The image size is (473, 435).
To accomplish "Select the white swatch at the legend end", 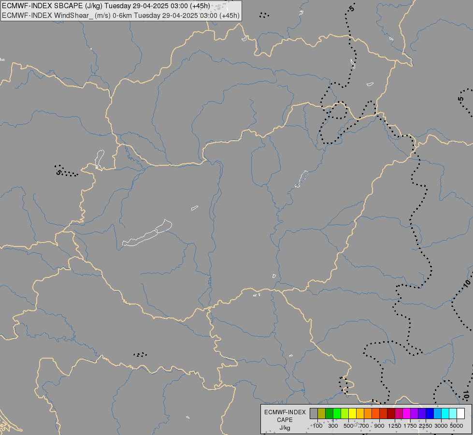I will click(460, 414).
